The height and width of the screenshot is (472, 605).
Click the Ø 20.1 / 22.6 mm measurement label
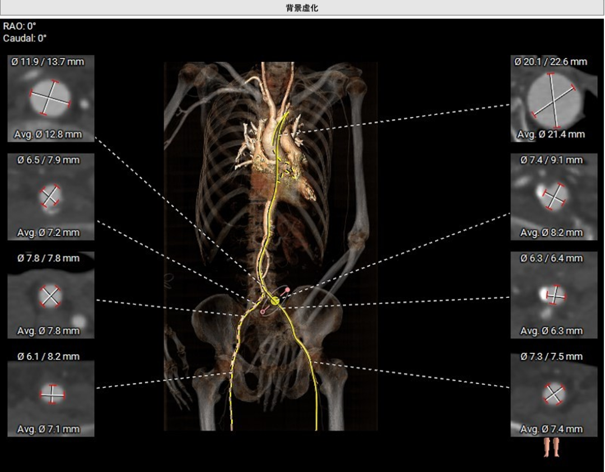tap(551, 62)
